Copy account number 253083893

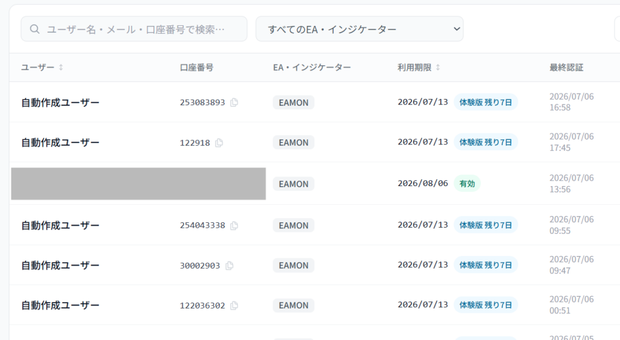click(234, 103)
